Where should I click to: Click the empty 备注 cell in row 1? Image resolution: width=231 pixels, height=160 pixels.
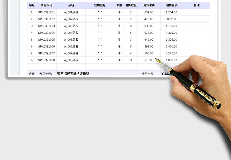pyautogui.click(x=197, y=12)
